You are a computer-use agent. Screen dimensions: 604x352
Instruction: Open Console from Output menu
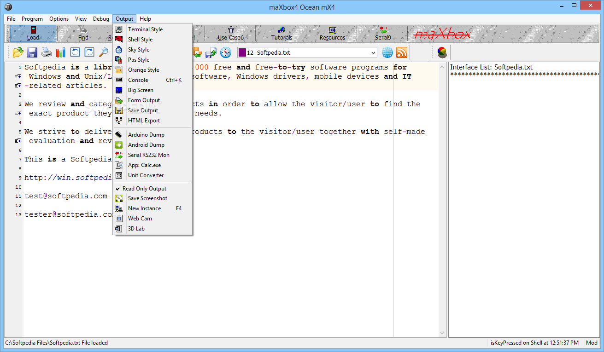[153, 80]
